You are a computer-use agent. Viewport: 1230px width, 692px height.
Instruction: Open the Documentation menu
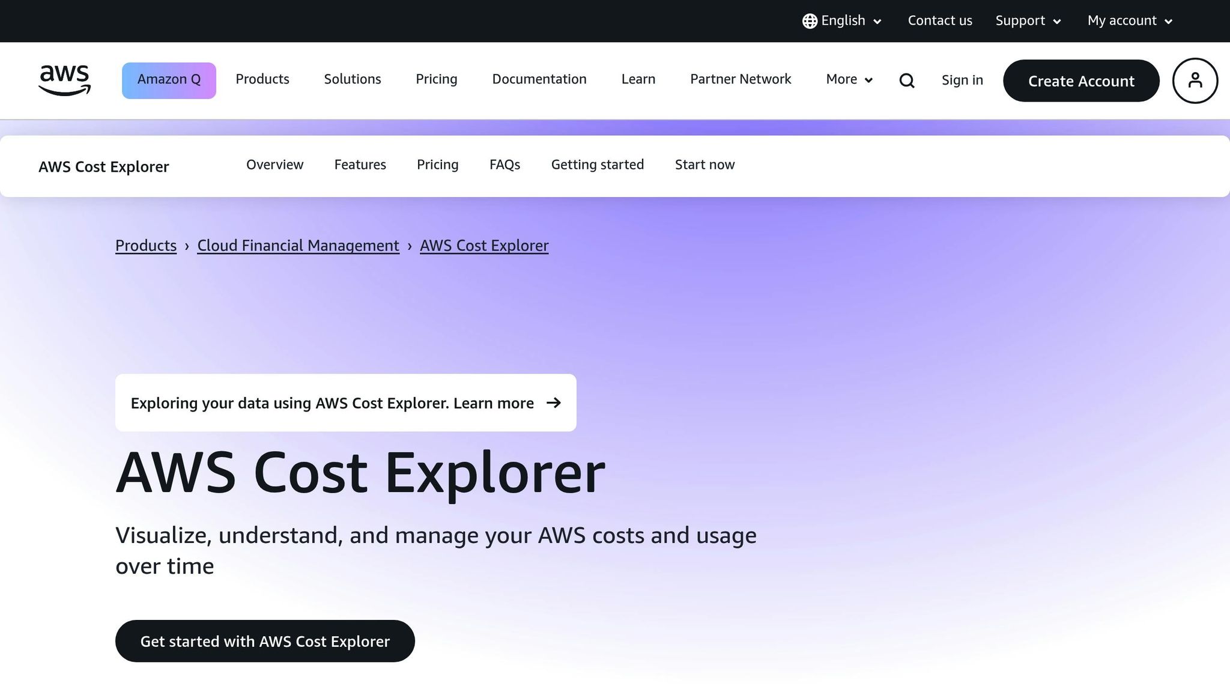pos(539,79)
